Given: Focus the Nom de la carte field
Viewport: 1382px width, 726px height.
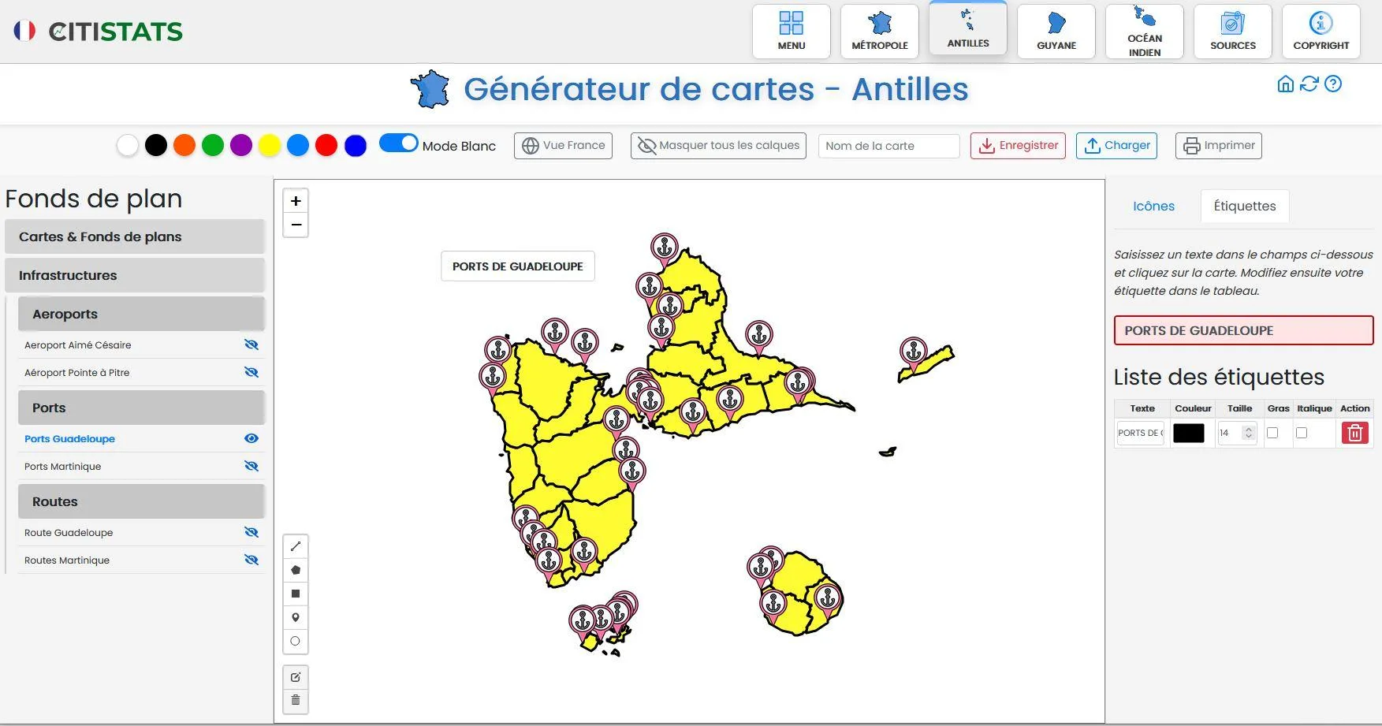Looking at the screenshot, I should tap(888, 146).
